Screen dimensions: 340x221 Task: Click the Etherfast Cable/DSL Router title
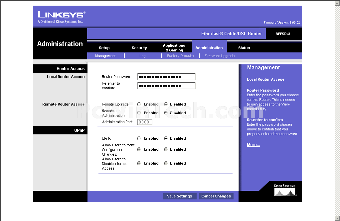[231, 34]
